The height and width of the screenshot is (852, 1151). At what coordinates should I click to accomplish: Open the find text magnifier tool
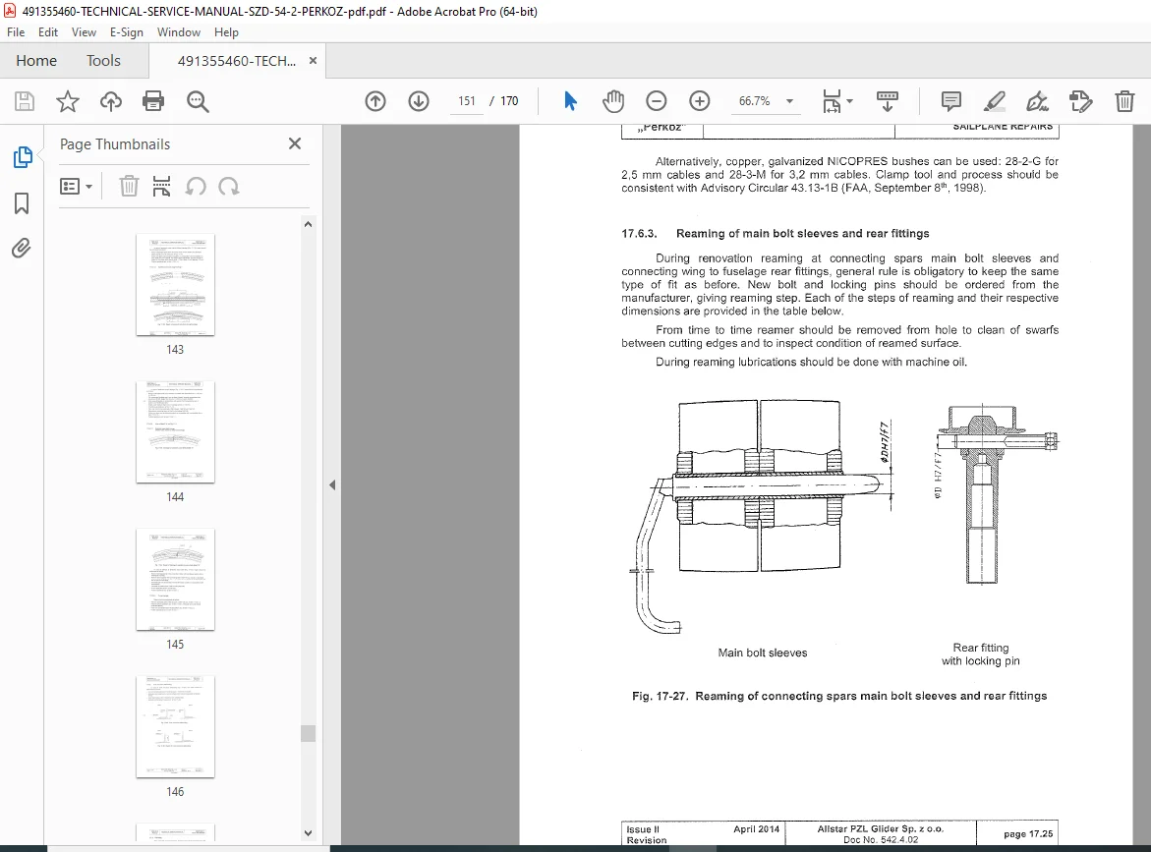click(198, 101)
